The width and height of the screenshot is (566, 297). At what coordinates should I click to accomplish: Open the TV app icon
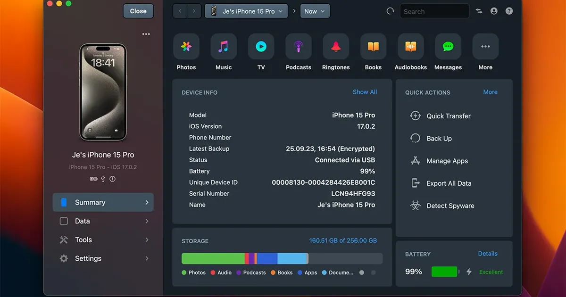click(261, 46)
